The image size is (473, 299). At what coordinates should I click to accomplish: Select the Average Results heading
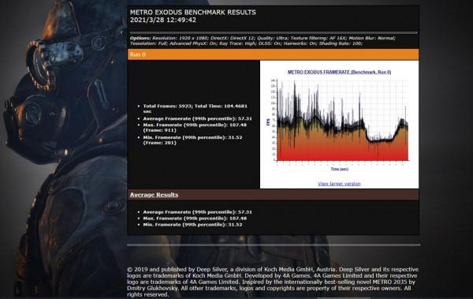(x=154, y=195)
